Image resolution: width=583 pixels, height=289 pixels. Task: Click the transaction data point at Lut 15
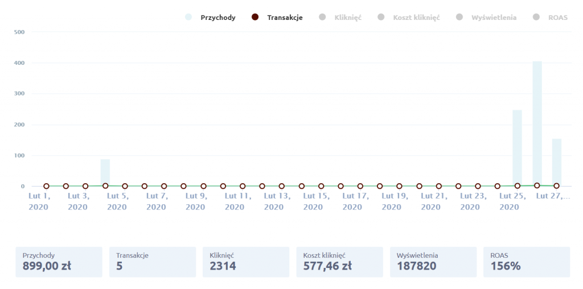pos(321,186)
